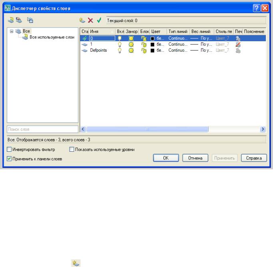
Task: Click status icon of layer 1
Action: (85, 45)
